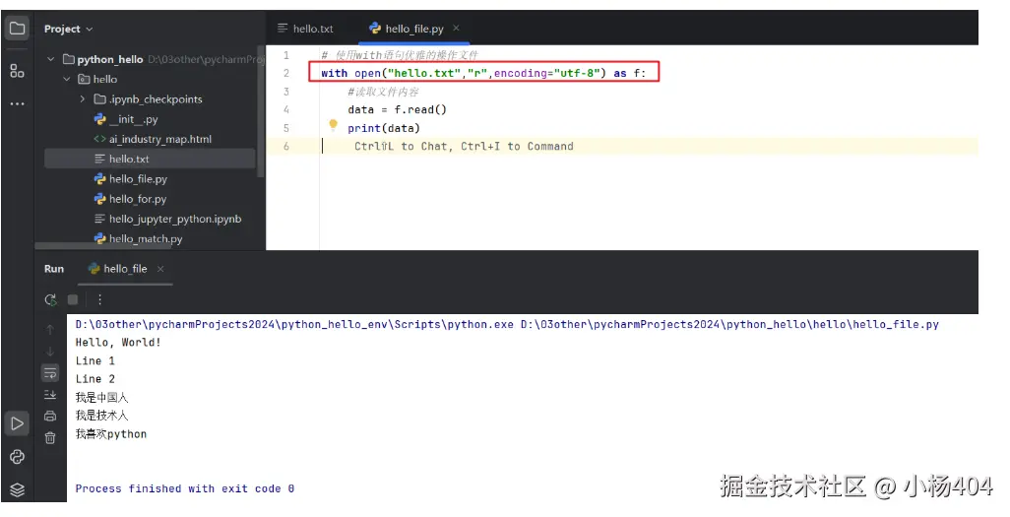Click Process finished with exit code text
The height and width of the screenshot is (517, 1010).
pyautogui.click(x=185, y=488)
